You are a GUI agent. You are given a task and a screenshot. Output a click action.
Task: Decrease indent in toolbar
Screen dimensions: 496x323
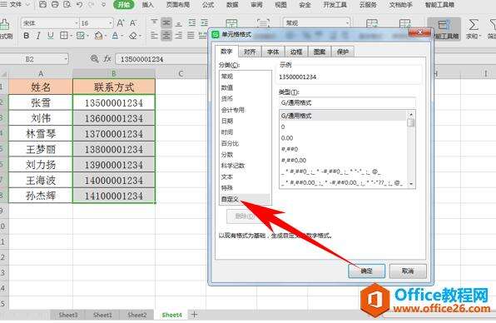tap(192, 22)
